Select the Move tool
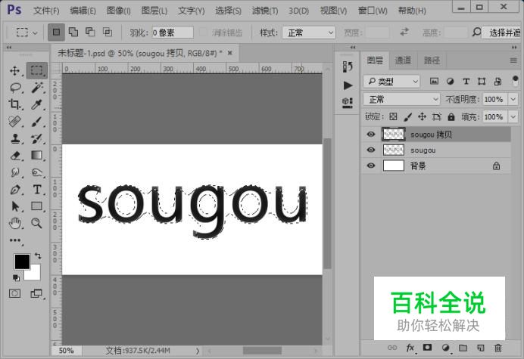 pyautogui.click(x=14, y=71)
